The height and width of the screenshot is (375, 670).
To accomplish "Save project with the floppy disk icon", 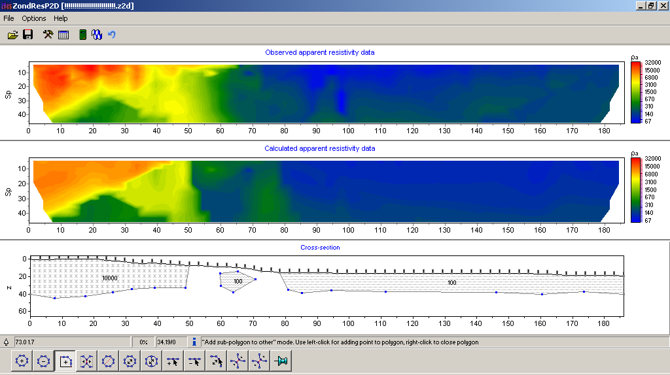I will click(x=28, y=35).
